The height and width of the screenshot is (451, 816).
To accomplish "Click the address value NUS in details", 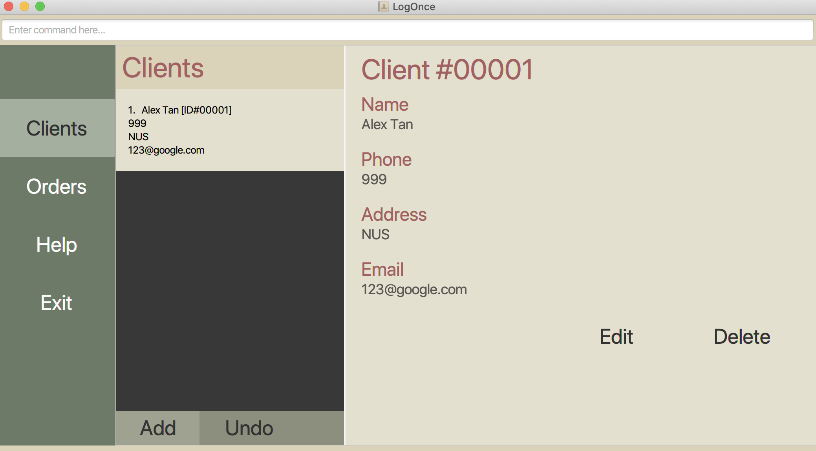I will [375, 235].
